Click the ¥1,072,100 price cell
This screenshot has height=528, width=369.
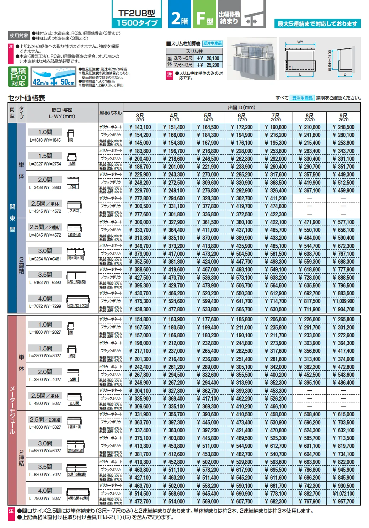point(343,493)
